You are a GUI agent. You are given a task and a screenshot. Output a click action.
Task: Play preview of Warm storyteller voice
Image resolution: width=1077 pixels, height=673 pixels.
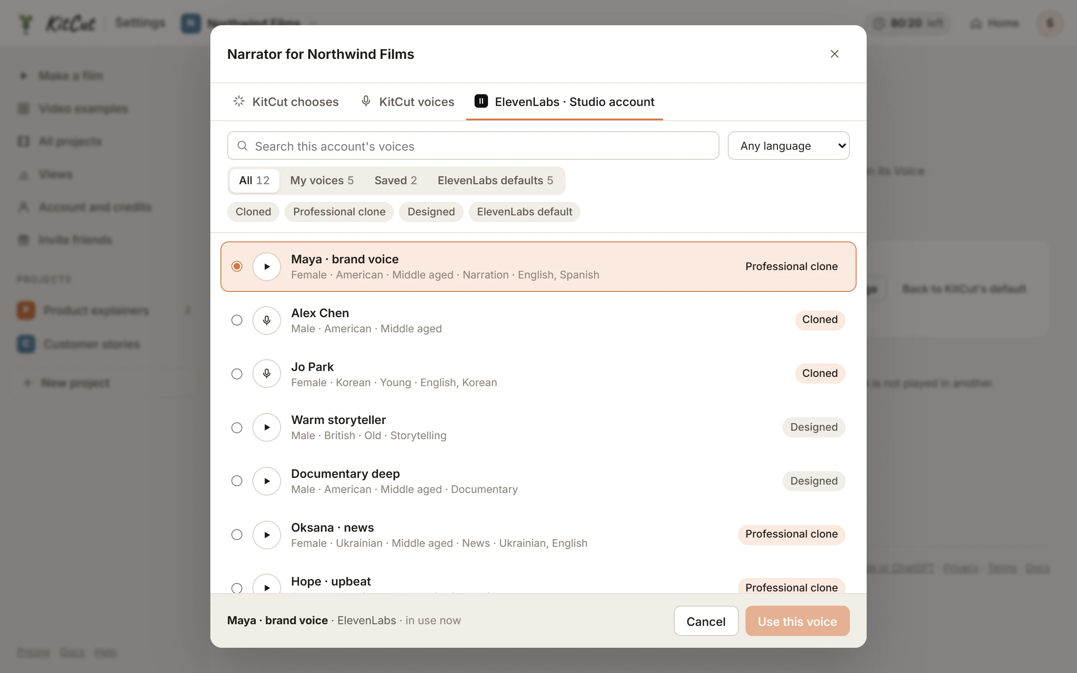click(x=267, y=427)
